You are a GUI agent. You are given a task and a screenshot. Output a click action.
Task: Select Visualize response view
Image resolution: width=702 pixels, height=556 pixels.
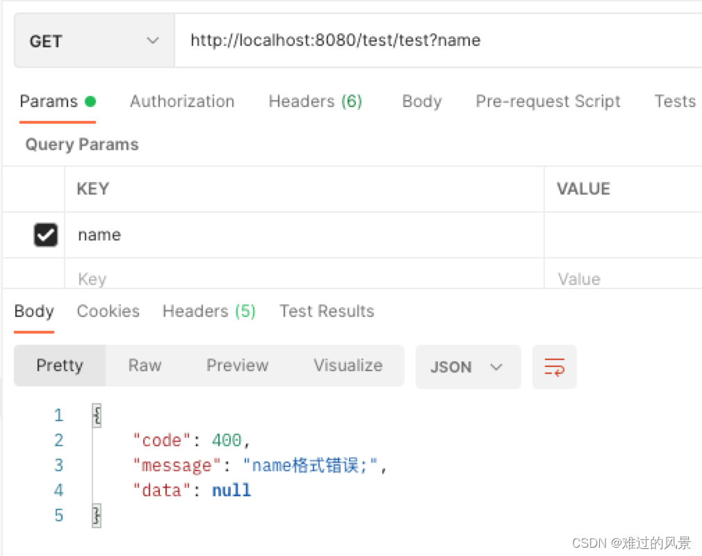[x=348, y=366]
